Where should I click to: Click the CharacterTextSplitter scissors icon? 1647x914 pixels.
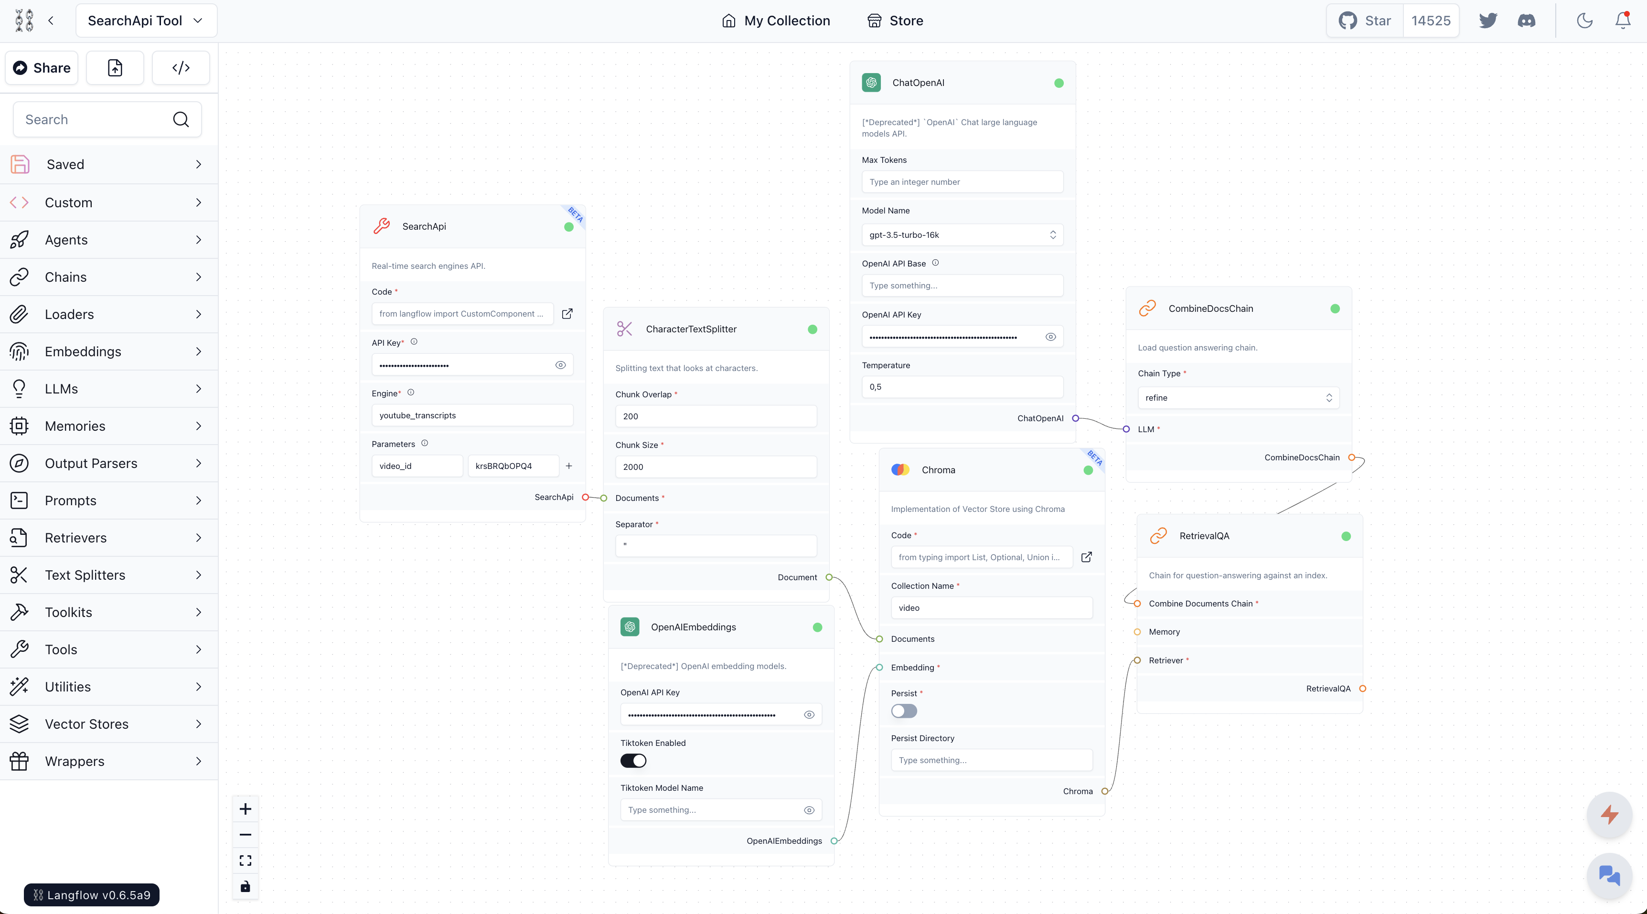click(625, 329)
